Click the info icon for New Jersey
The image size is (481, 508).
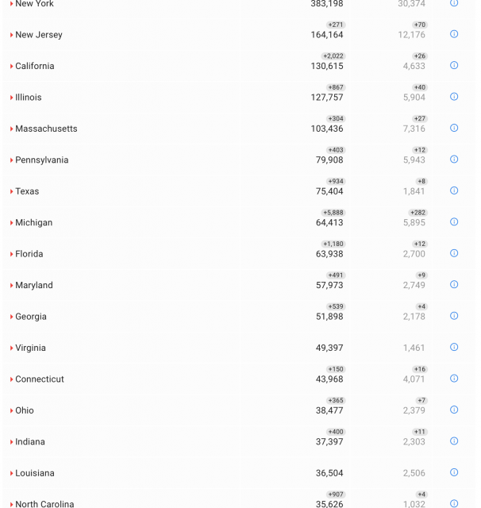pyautogui.click(x=454, y=34)
